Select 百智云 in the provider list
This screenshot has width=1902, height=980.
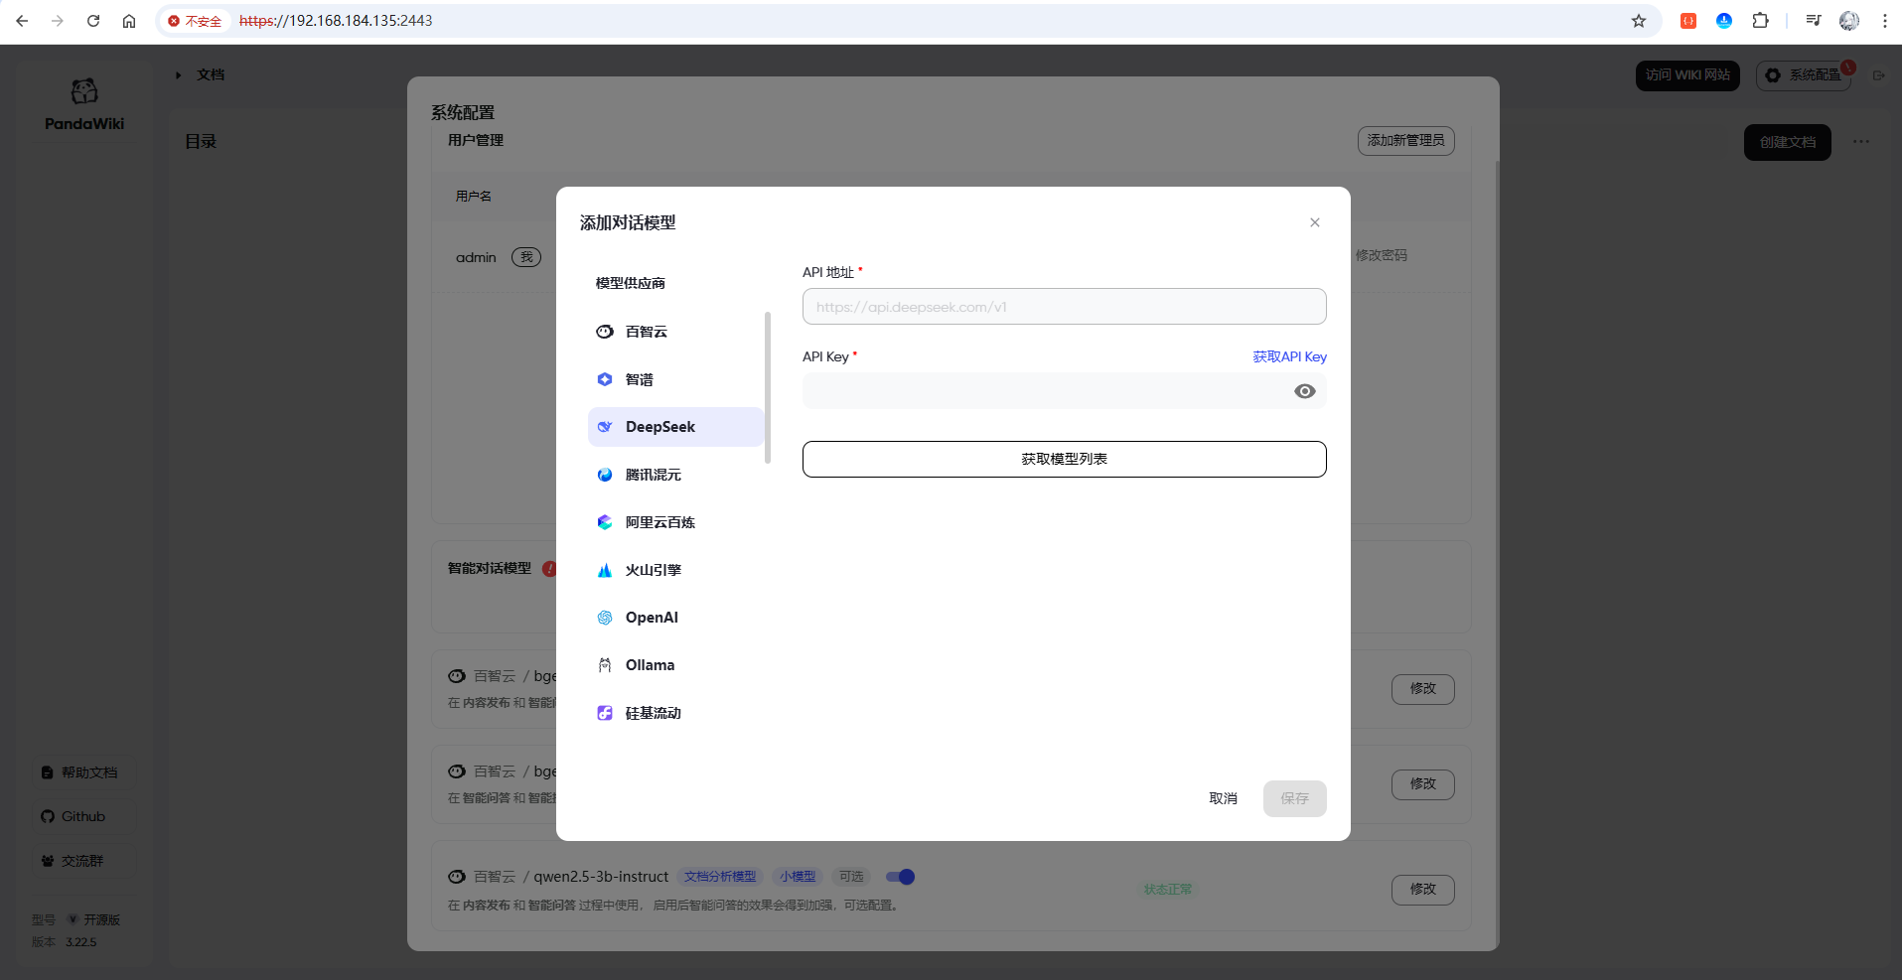tap(675, 332)
